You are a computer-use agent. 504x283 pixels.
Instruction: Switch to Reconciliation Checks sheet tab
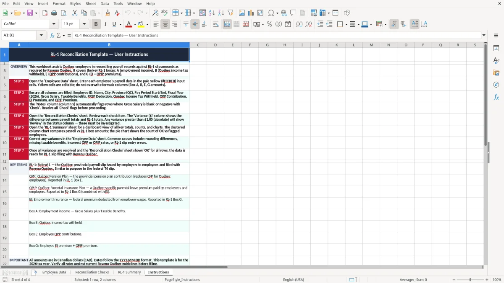(x=92, y=272)
